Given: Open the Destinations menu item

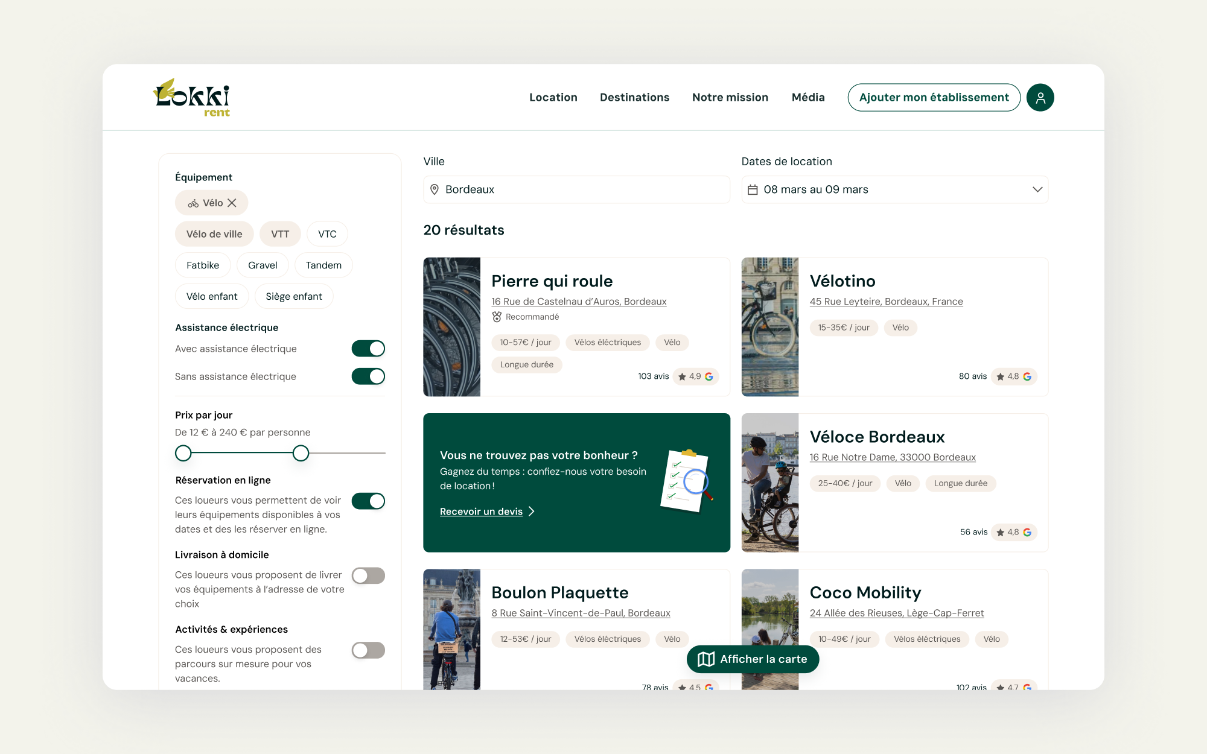Looking at the screenshot, I should pyautogui.click(x=634, y=98).
